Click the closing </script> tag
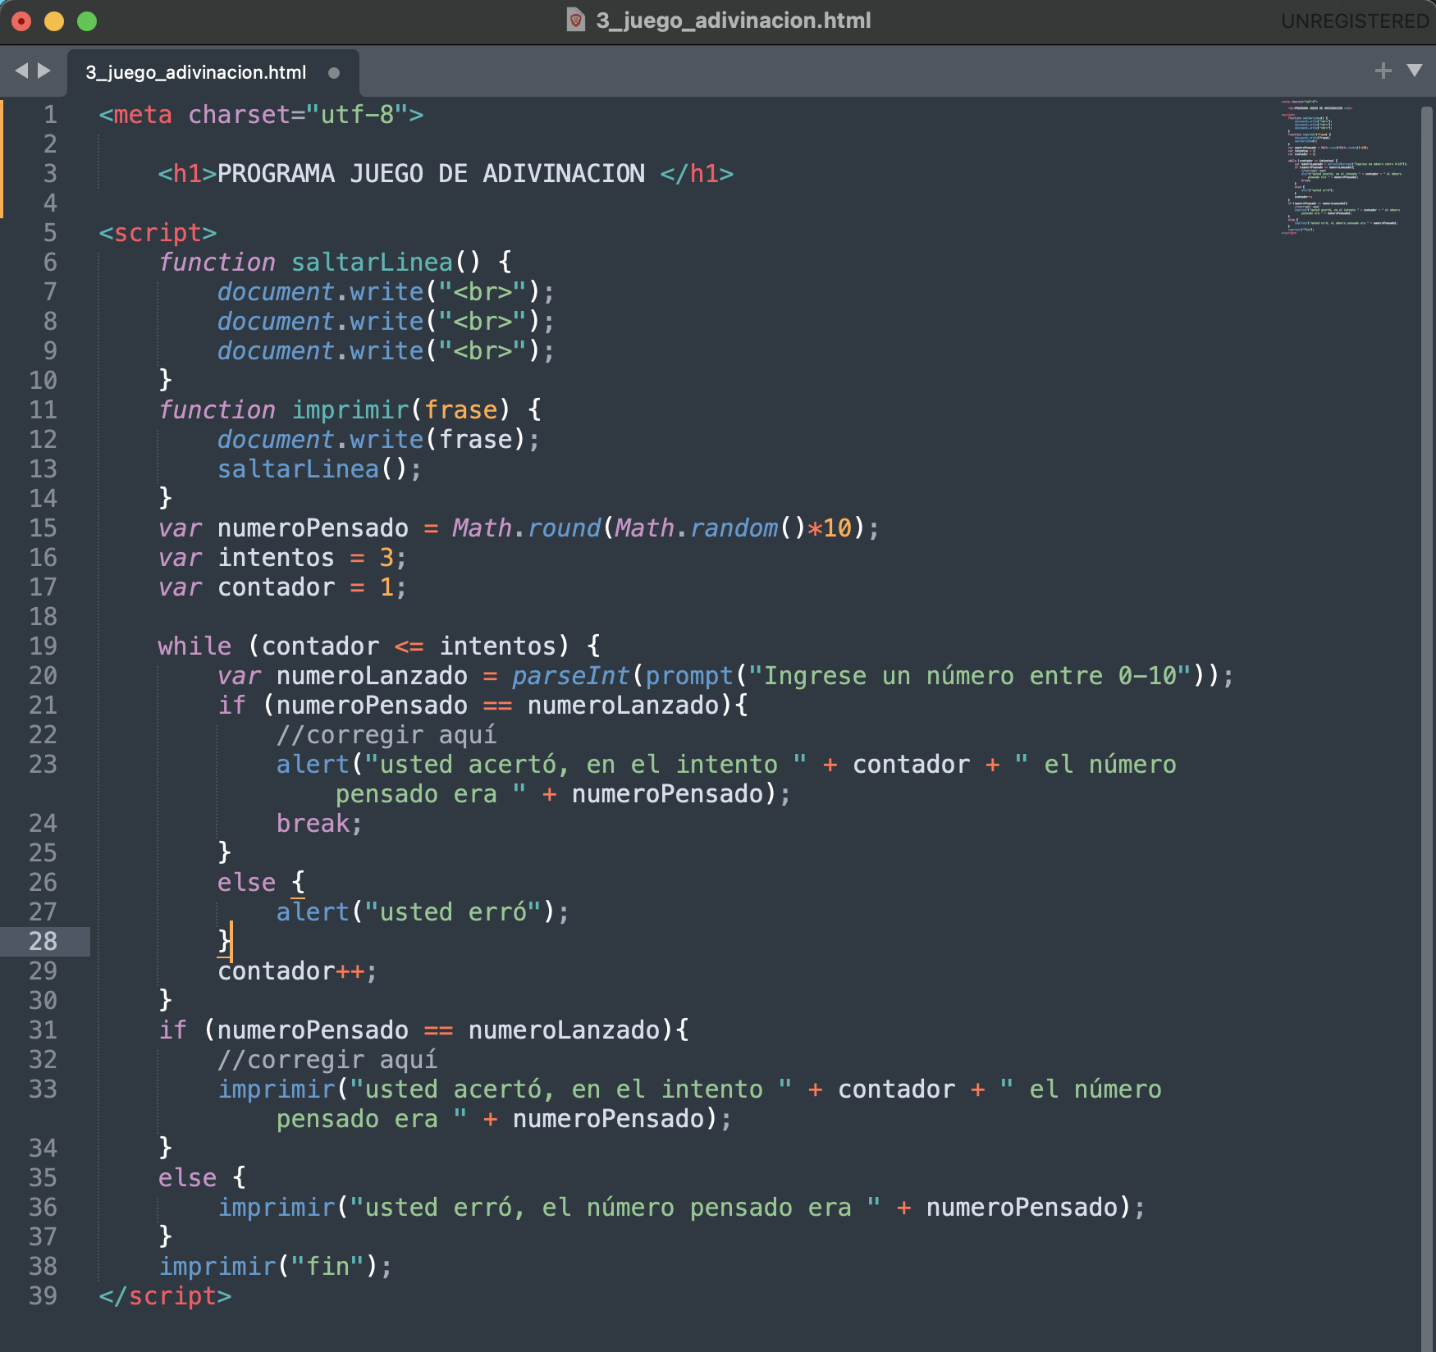The image size is (1436, 1352). pyautogui.click(x=165, y=1296)
